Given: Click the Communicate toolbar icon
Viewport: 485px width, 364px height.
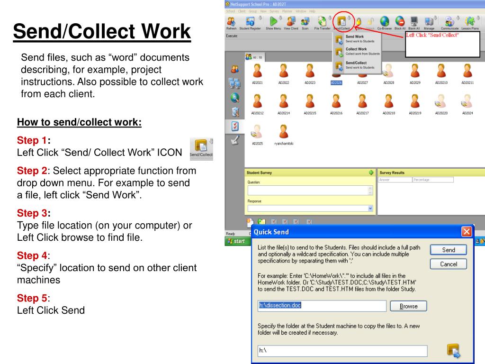Looking at the screenshot, I should tap(449, 22).
